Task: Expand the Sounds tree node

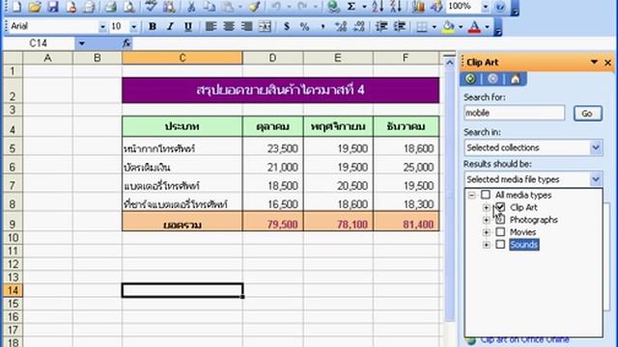Action: click(486, 245)
